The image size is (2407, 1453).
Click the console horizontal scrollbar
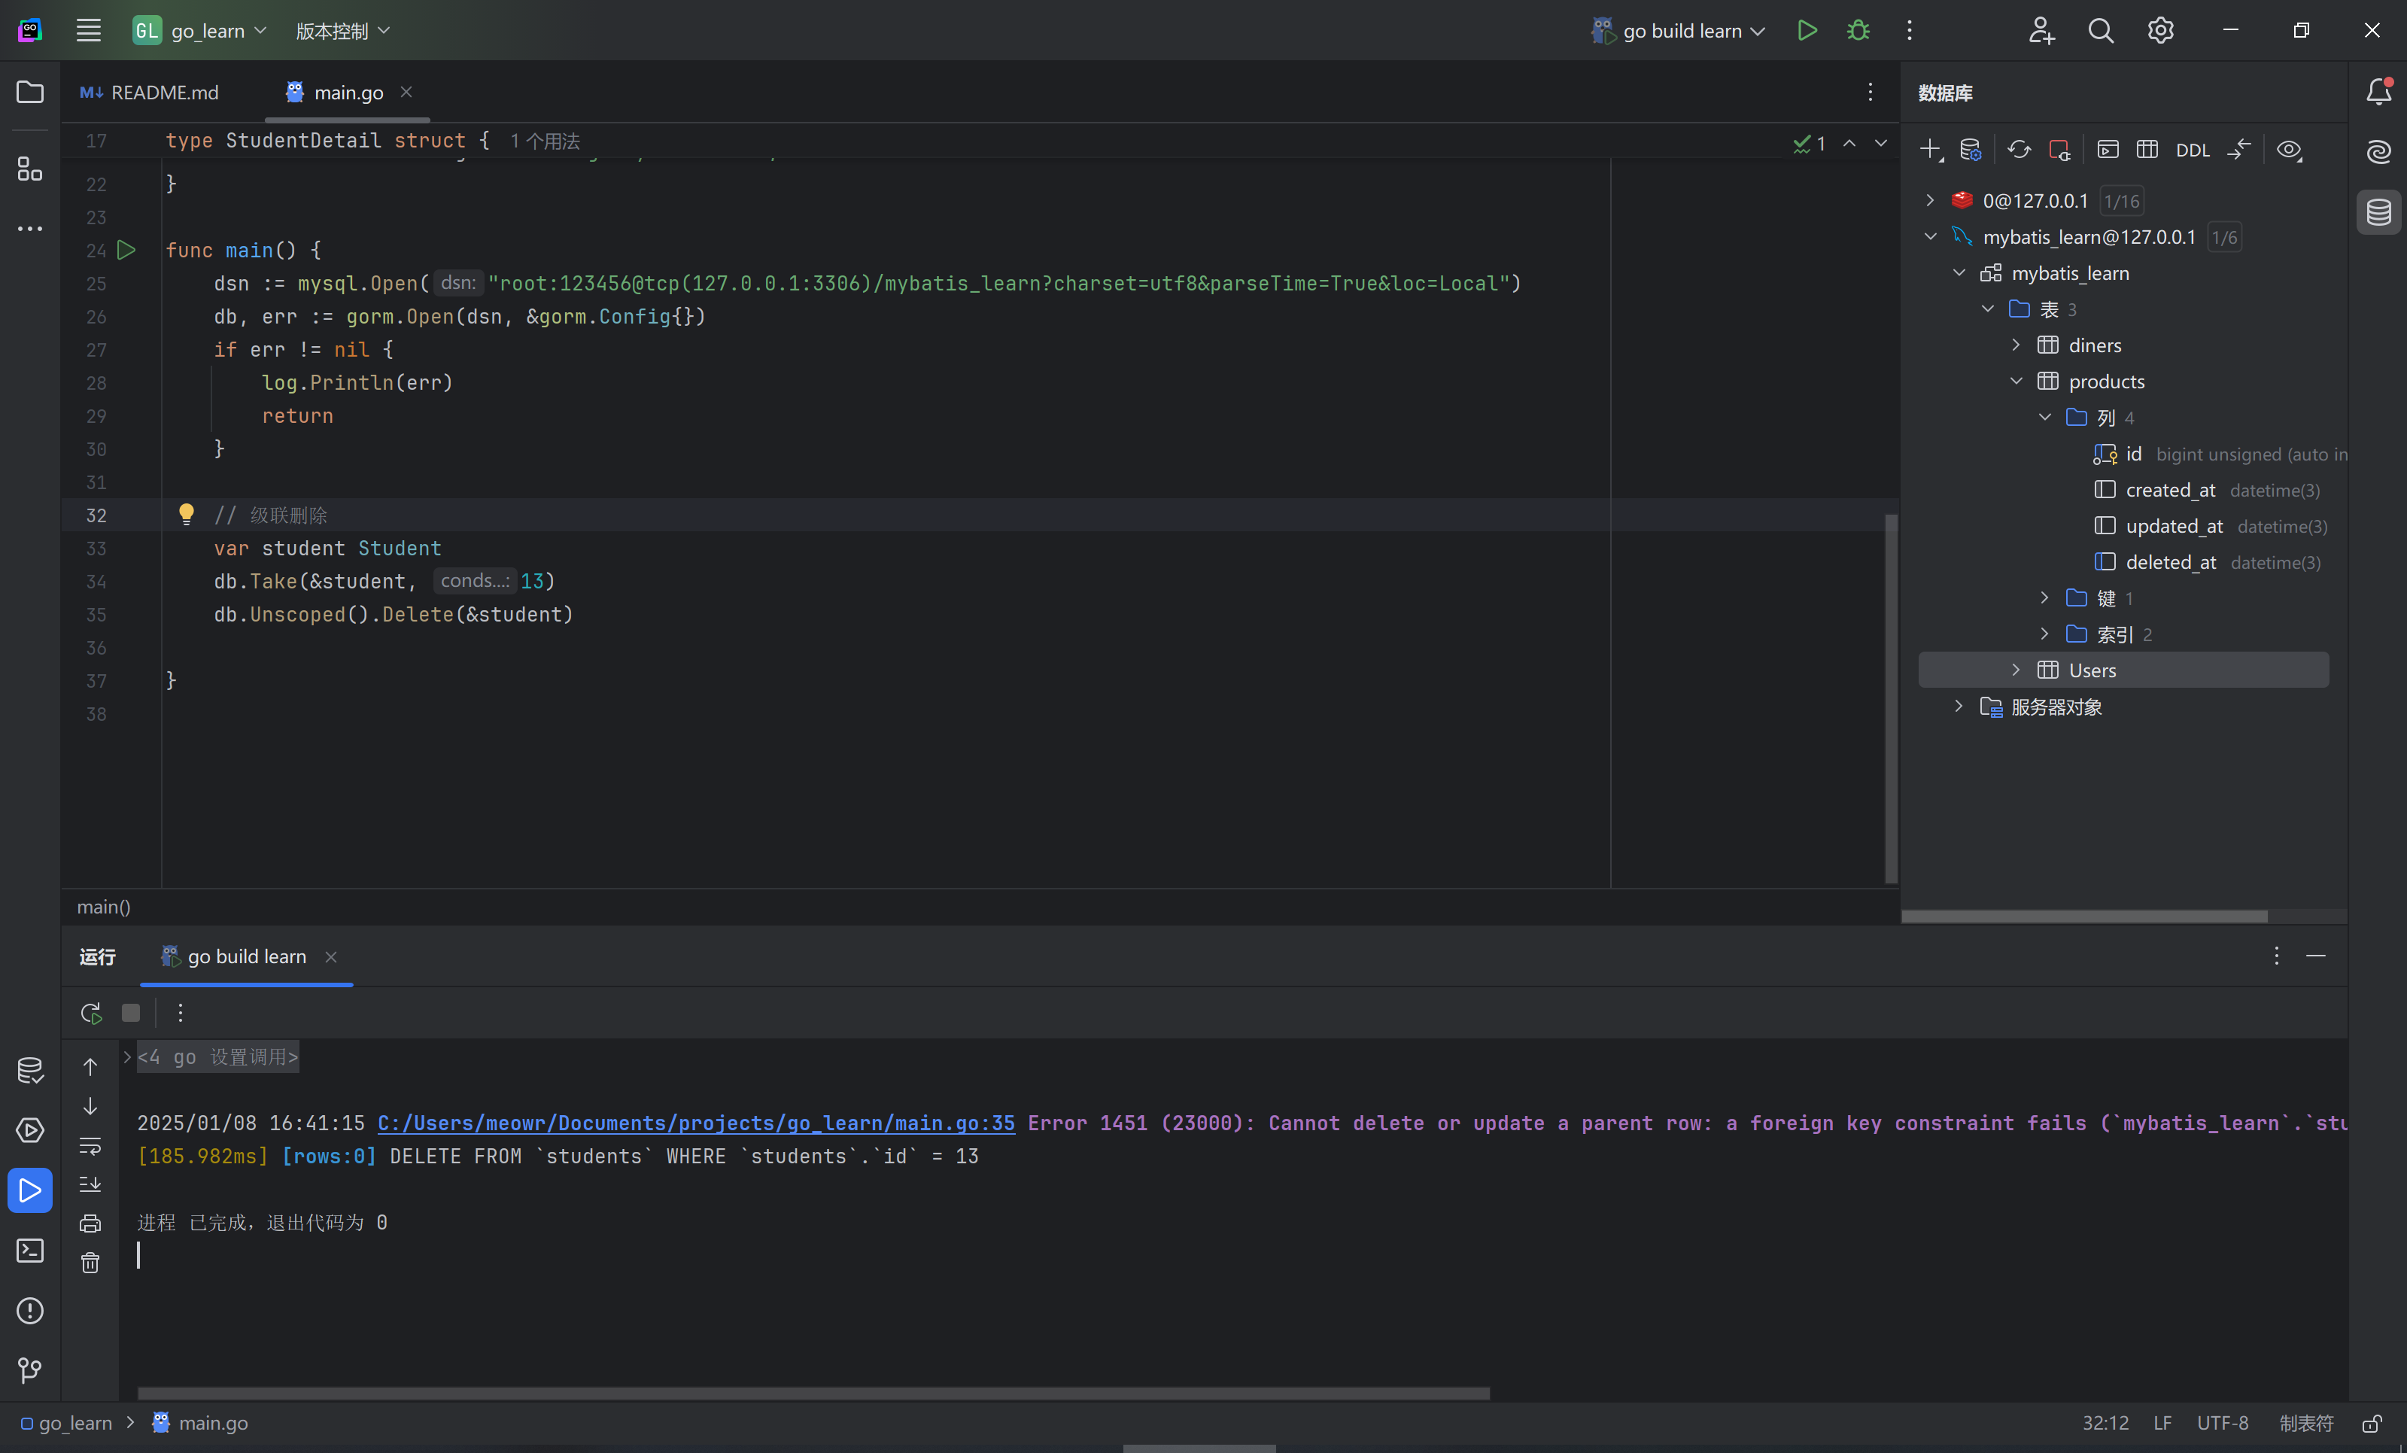pos(813,1394)
